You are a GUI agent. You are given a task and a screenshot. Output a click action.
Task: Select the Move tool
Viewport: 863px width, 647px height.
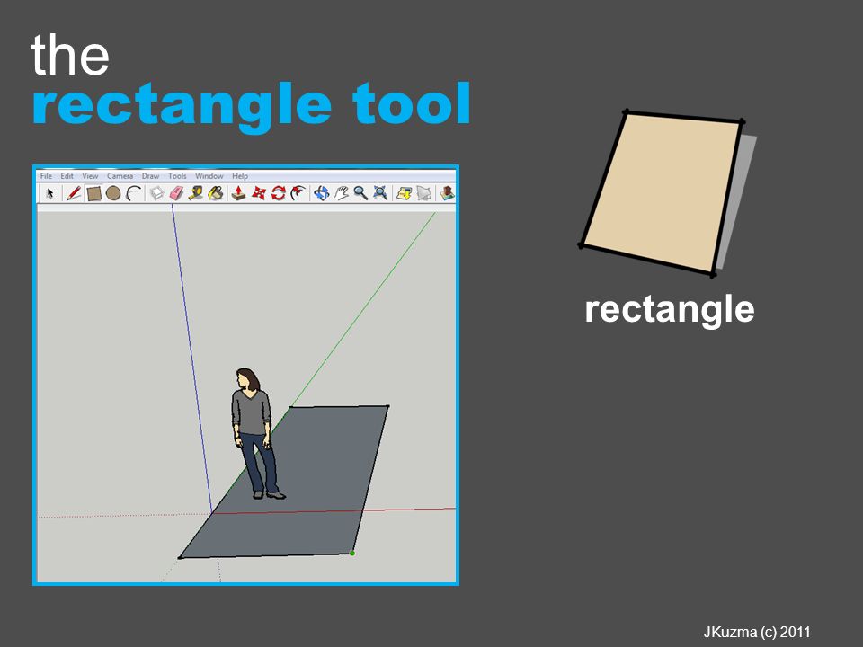[258, 193]
